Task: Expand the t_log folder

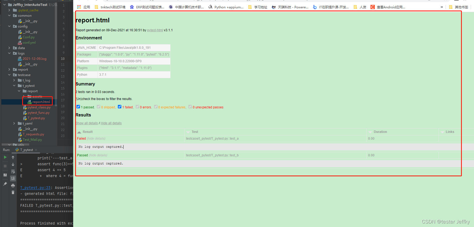Action: (14, 80)
